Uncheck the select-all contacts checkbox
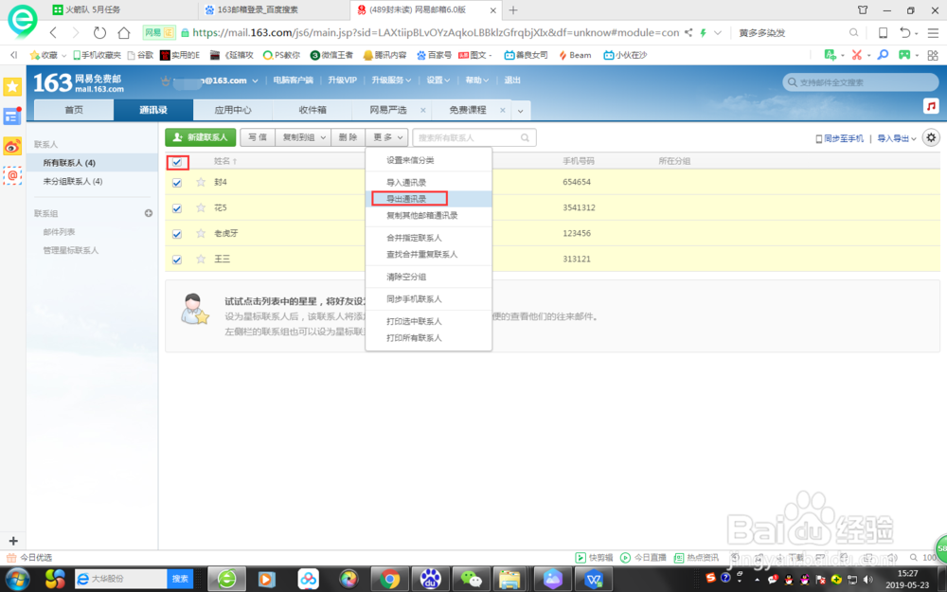947x592 pixels. click(x=176, y=163)
